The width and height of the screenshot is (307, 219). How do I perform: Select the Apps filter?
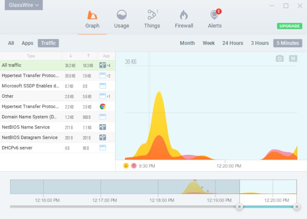click(x=27, y=43)
